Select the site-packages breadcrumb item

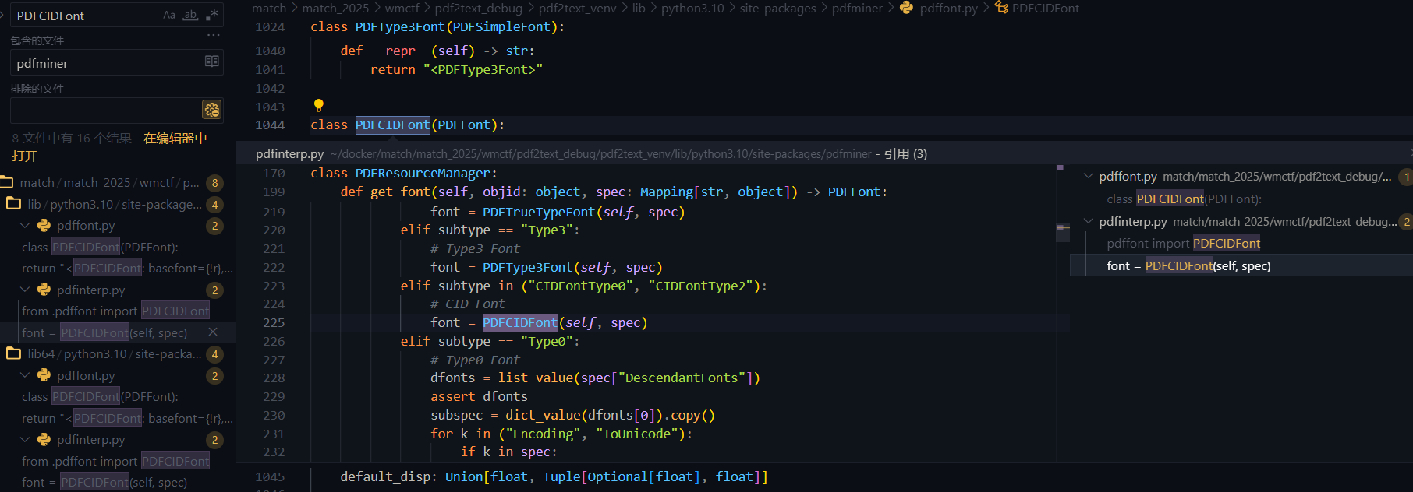777,8
